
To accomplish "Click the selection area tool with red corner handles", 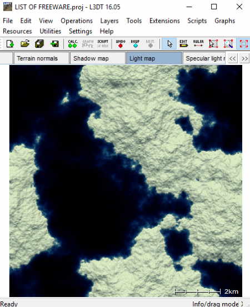I will [213, 43].
